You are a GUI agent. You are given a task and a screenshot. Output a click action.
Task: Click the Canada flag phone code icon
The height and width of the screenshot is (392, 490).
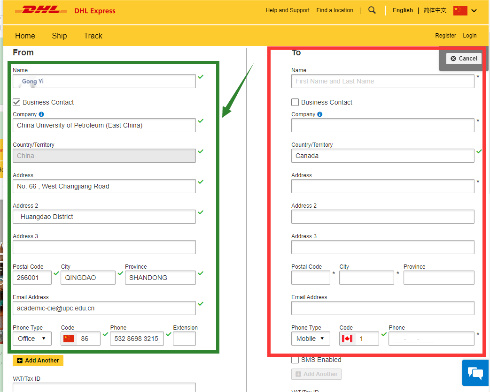pyautogui.click(x=348, y=339)
